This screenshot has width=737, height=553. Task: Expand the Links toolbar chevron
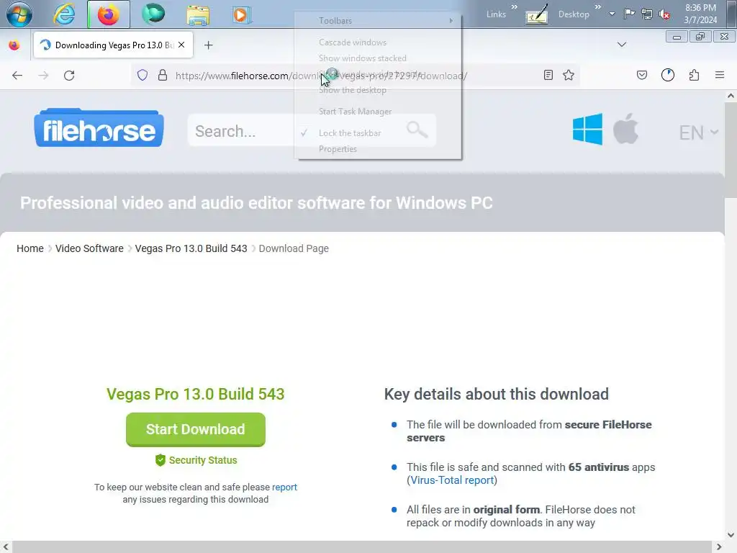pyautogui.click(x=514, y=7)
